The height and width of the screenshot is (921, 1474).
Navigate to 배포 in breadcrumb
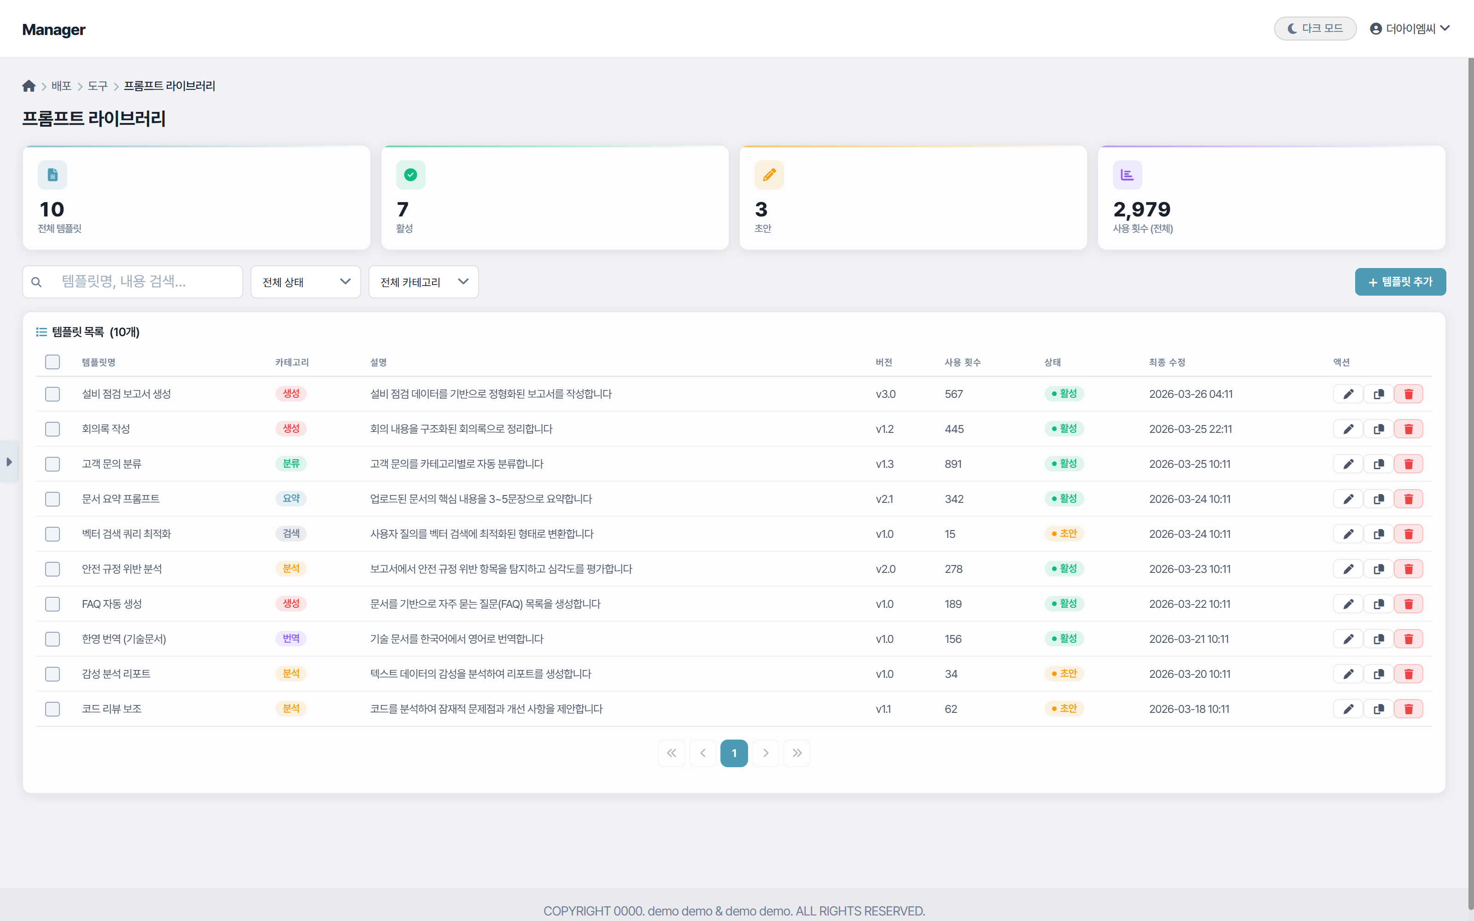[62, 86]
